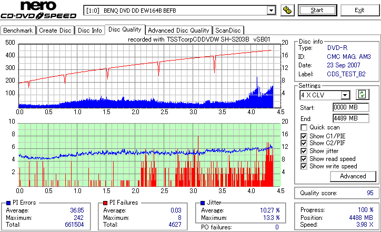Screen dimensions: 381x232
Task: Toggle the Show jitter checkbox
Action: click(x=304, y=151)
